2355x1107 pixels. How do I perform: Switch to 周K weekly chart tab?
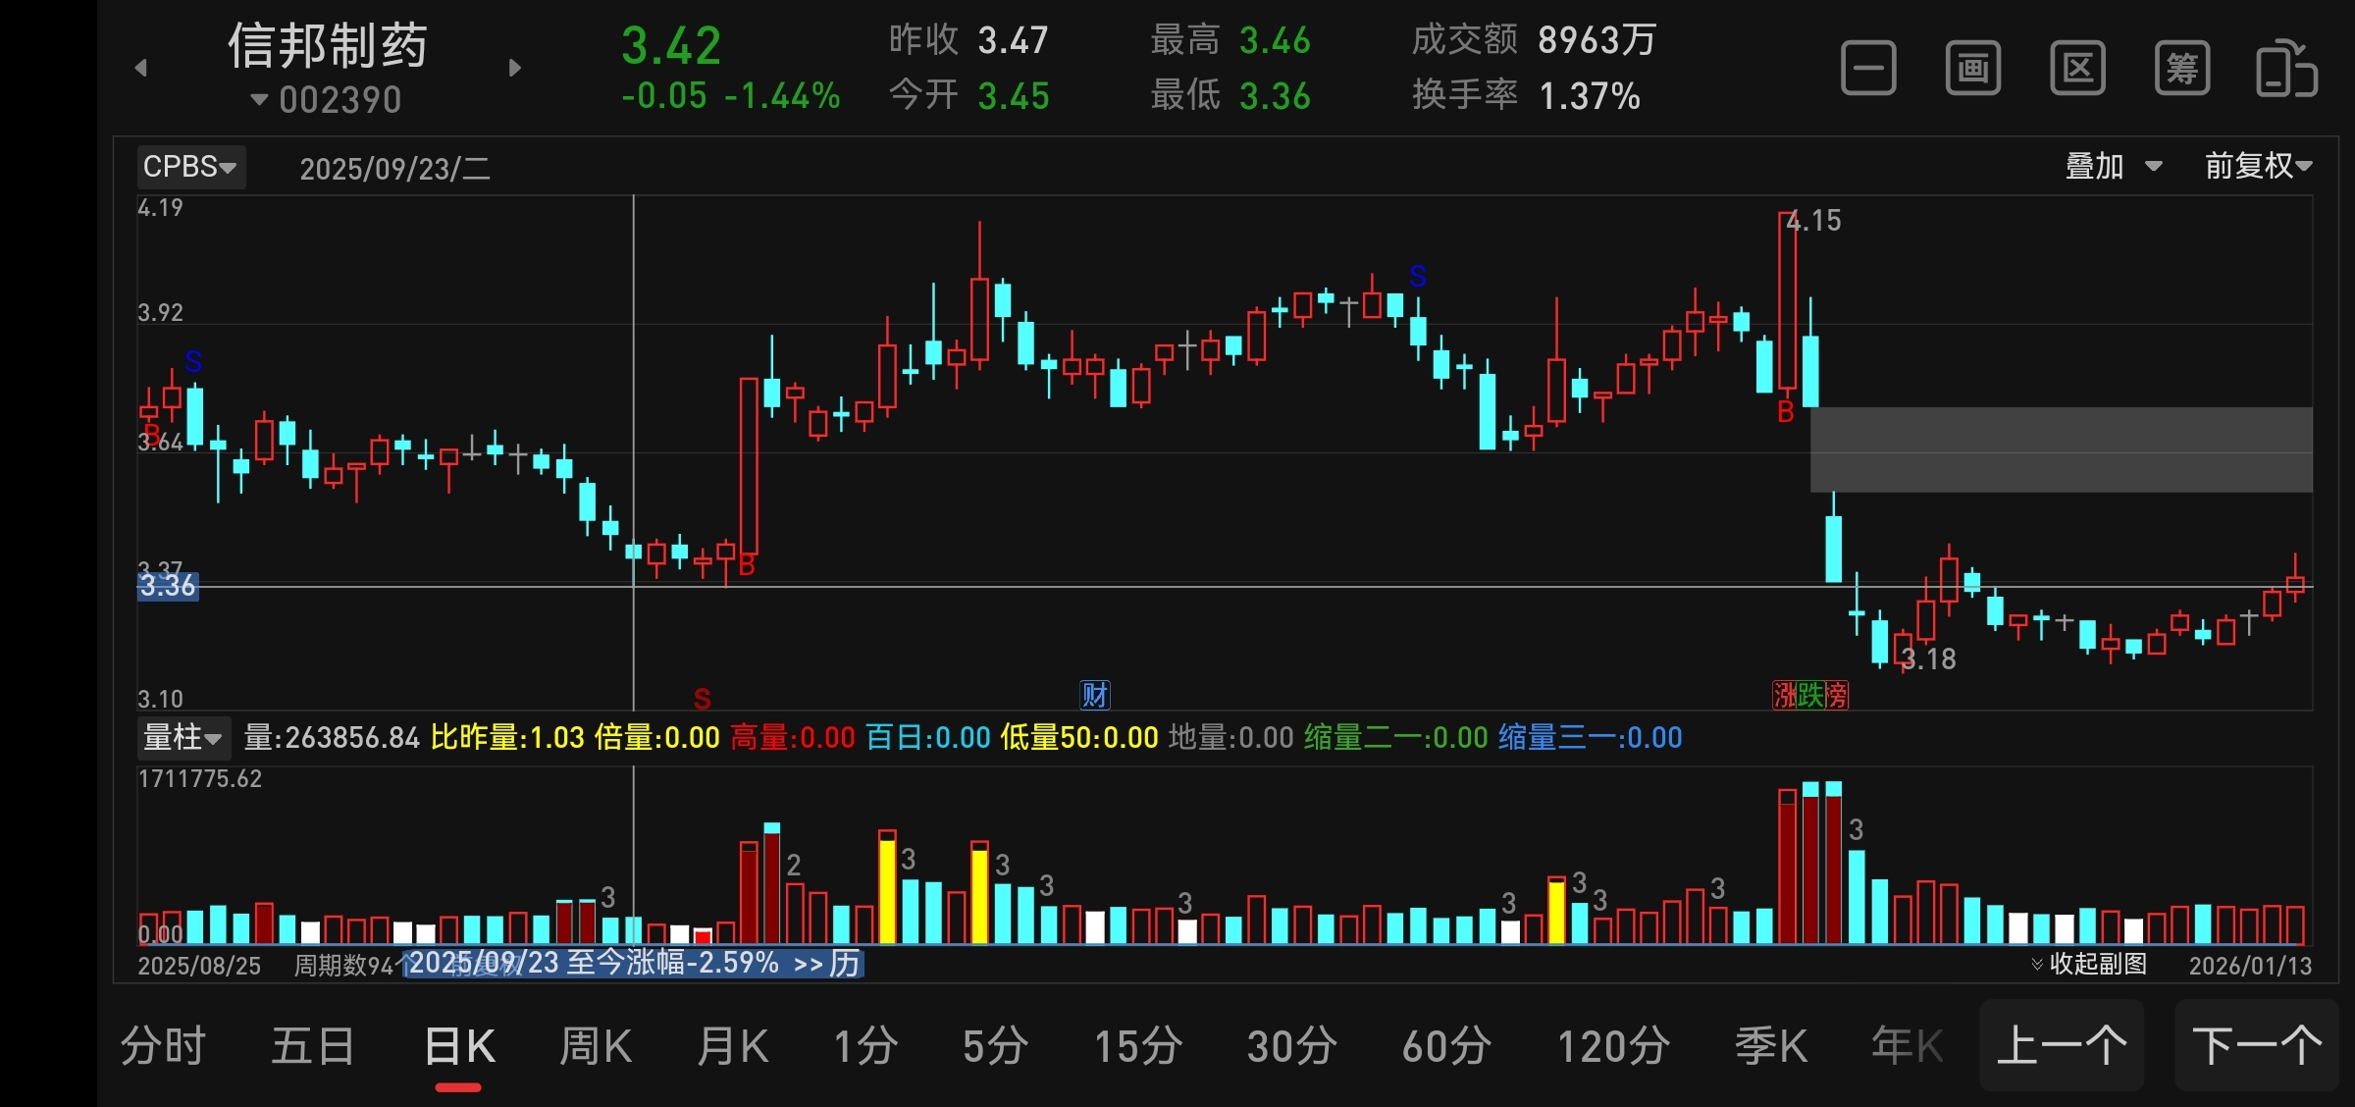[595, 1046]
